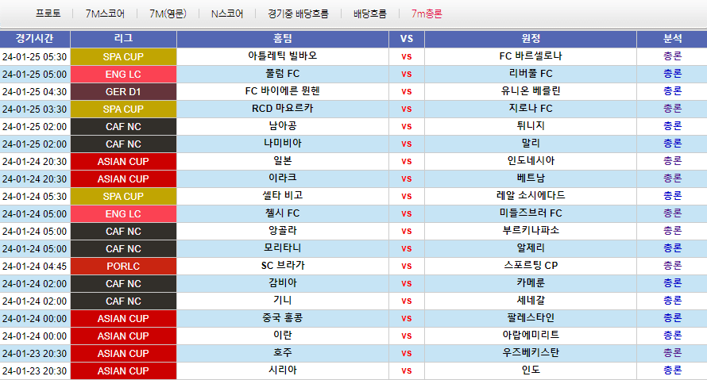
Task: Click vs link in 일본 vs 인도네시아 row
Action: click(x=406, y=161)
